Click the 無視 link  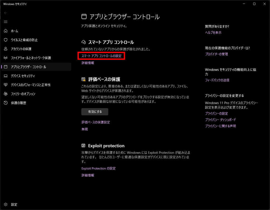pyautogui.click(x=85, y=129)
